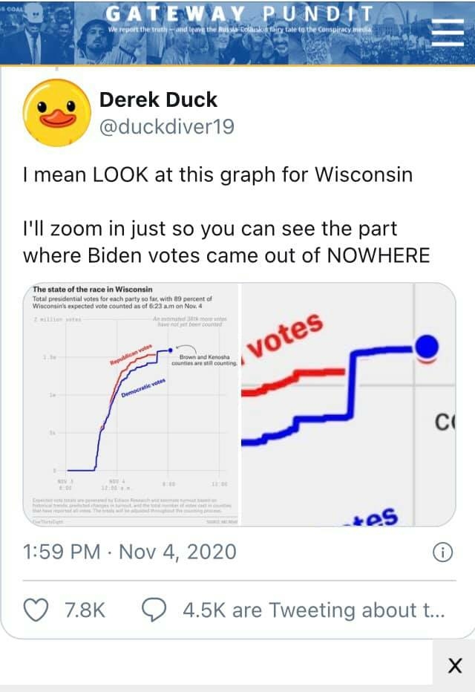Click "4.5K are Tweeting about" link

313,610
